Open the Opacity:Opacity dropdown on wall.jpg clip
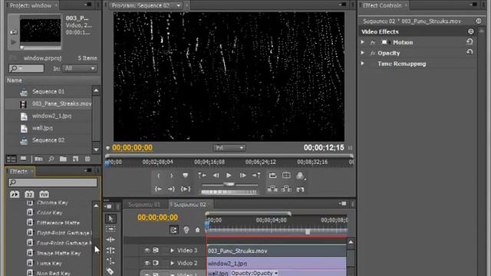Image resolution: width=491 pixels, height=276 pixels. click(x=255, y=273)
